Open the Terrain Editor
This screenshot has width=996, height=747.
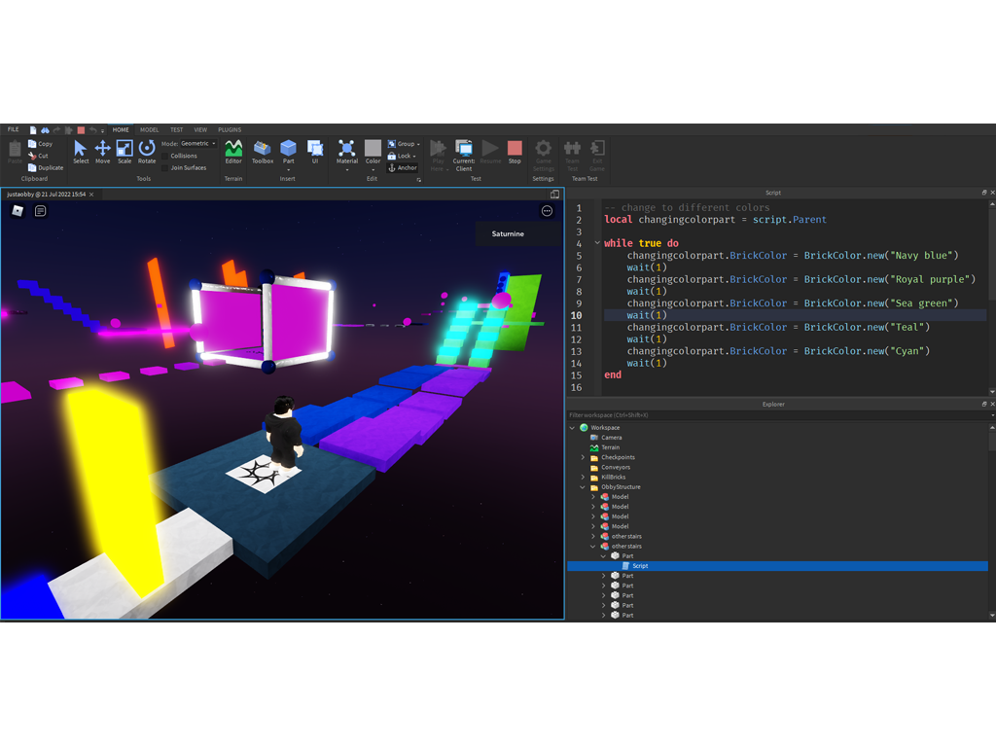tap(233, 151)
